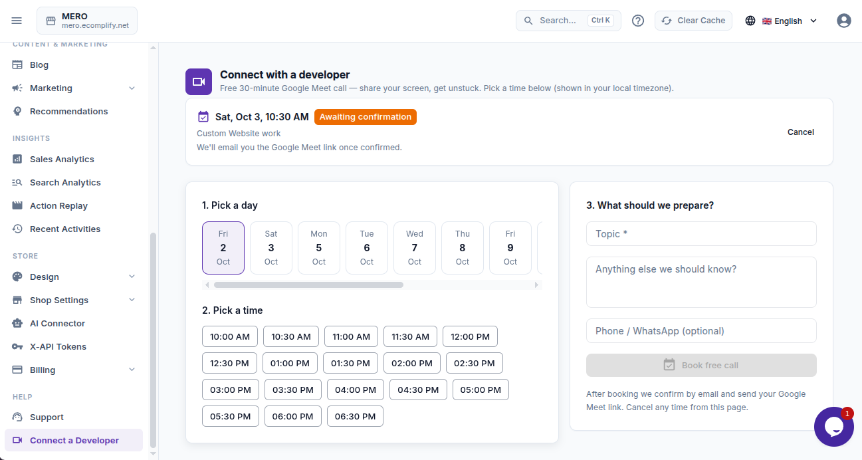Click the Recent Activities history icon
Viewport: 862px width, 460px height.
click(x=17, y=229)
